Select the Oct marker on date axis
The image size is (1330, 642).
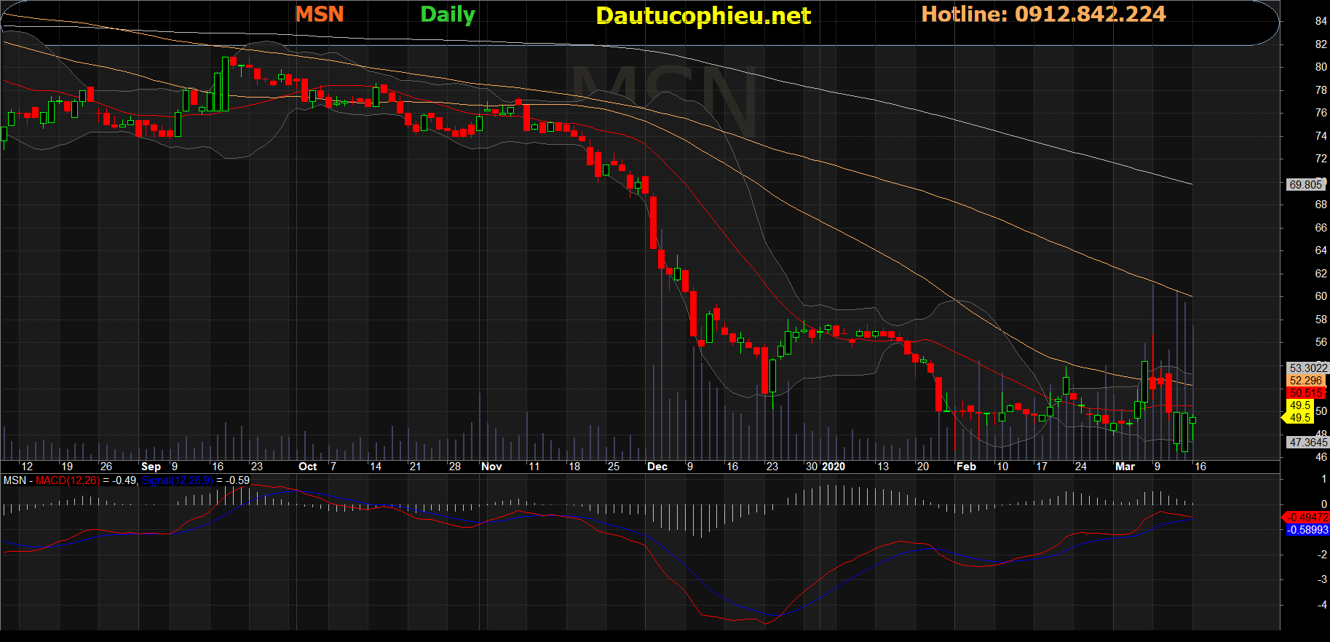tap(307, 467)
